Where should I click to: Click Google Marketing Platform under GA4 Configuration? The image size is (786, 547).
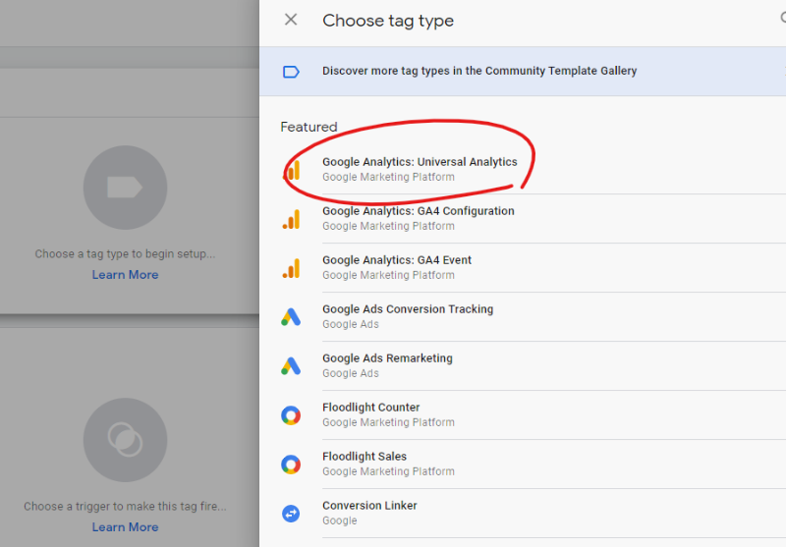(x=388, y=226)
